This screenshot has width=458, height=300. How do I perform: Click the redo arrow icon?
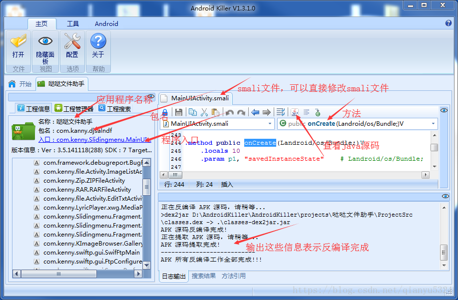click(x=241, y=112)
